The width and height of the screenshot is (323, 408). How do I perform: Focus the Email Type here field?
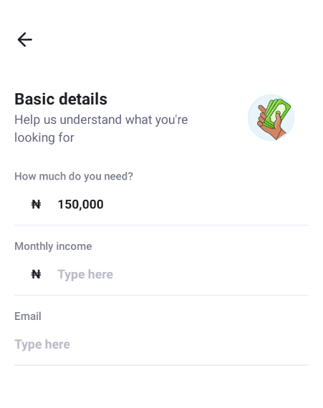[161, 344]
